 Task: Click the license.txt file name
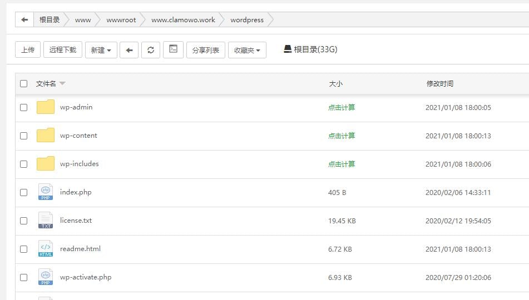pos(76,221)
